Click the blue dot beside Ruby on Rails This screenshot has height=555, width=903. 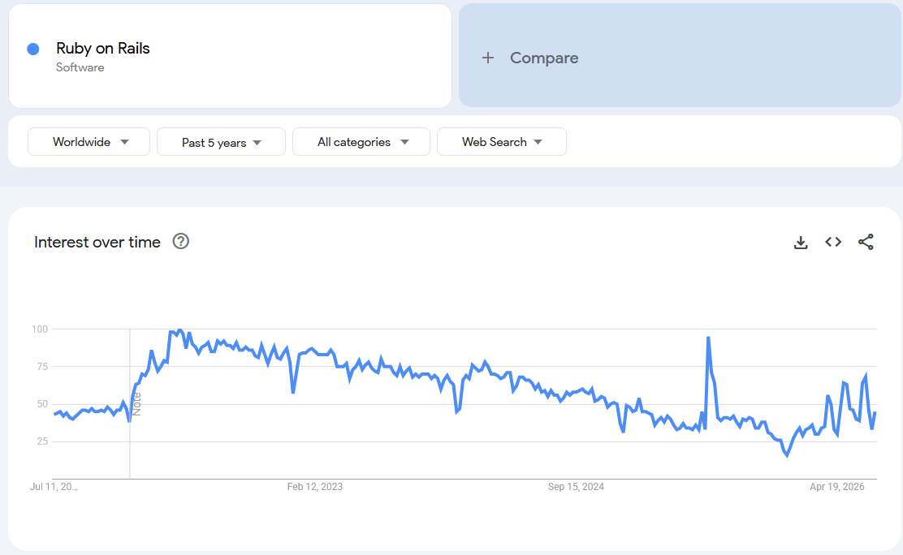pos(33,49)
